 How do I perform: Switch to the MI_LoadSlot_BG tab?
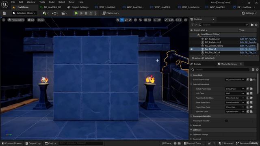(51, 7)
